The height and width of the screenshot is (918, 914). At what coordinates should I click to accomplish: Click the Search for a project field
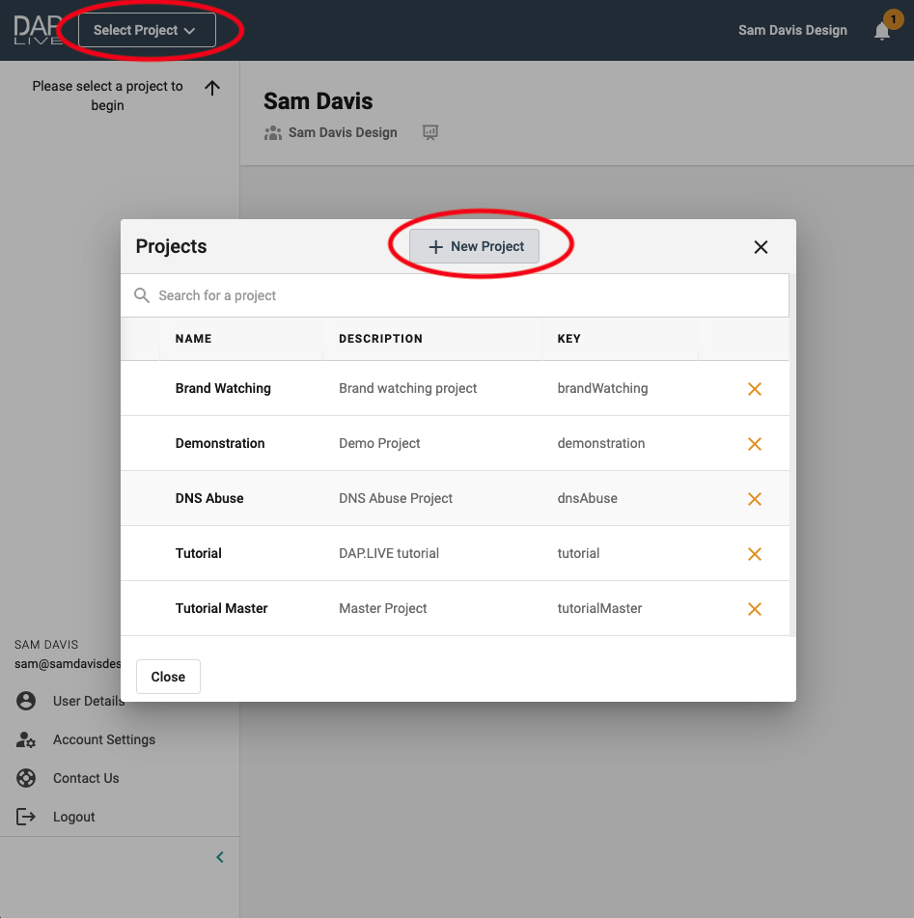click(x=463, y=295)
